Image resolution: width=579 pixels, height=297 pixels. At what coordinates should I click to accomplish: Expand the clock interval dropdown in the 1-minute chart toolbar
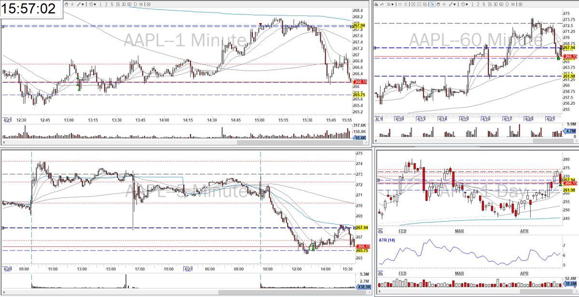coord(95,4)
